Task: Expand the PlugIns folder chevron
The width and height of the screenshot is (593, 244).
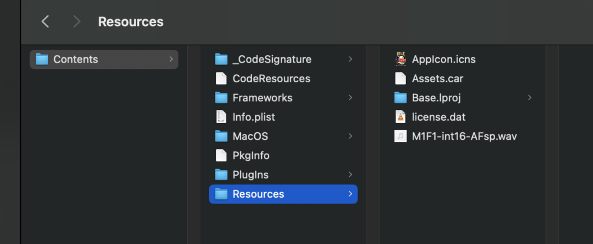Action: (350, 174)
